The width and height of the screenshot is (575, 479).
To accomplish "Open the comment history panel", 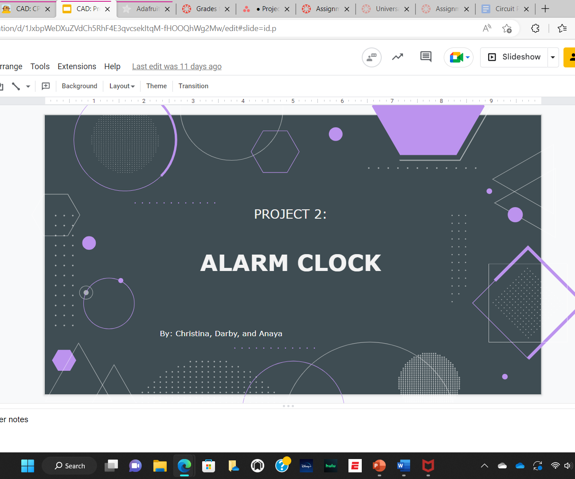I will click(x=426, y=56).
